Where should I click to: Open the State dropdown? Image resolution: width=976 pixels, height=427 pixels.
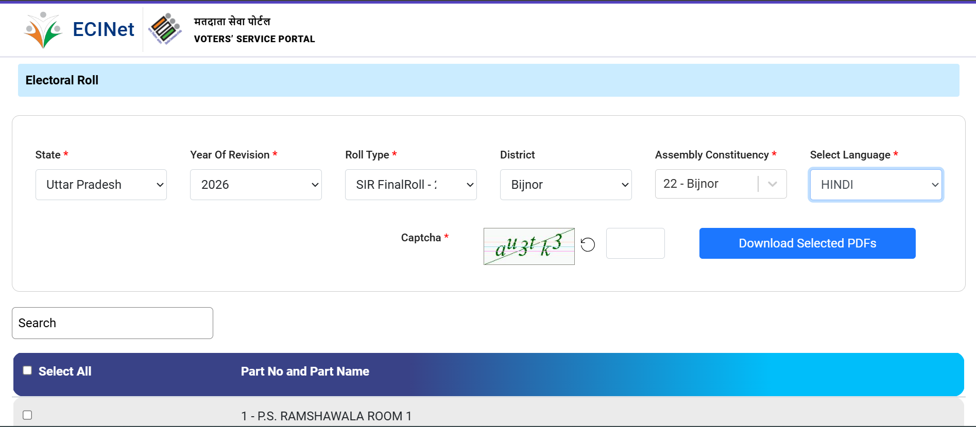click(101, 185)
